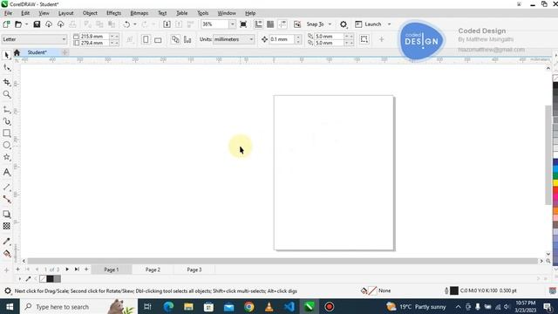Open the zoom level 36% dropdown
The width and height of the screenshot is (558, 314).
[x=232, y=24]
